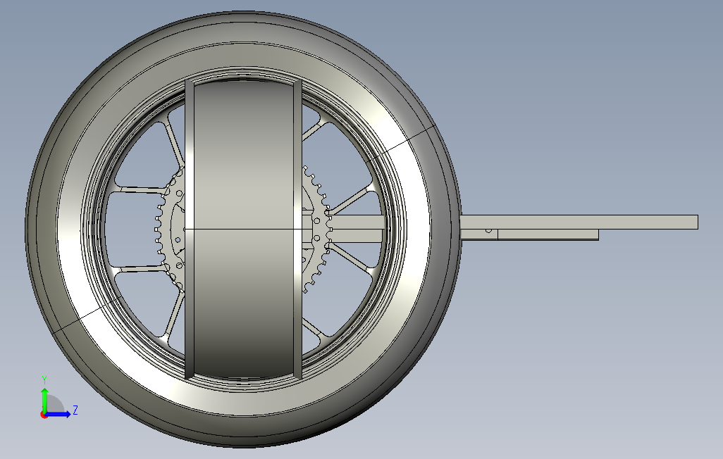723x459 pixels.
Task: Click the blue Z axis arrow
Action: (x=58, y=414)
